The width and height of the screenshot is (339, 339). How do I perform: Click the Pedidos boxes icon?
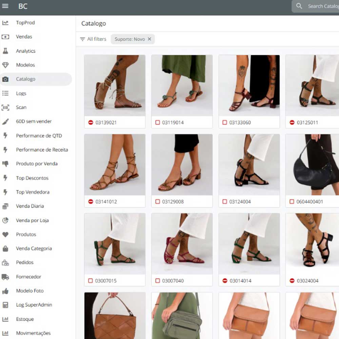(x=5, y=263)
